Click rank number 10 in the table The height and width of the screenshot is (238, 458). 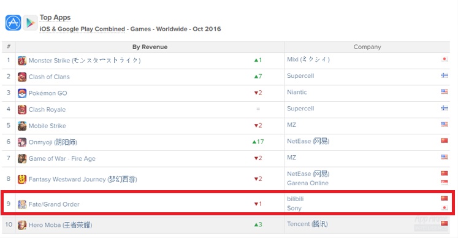pos(9,225)
